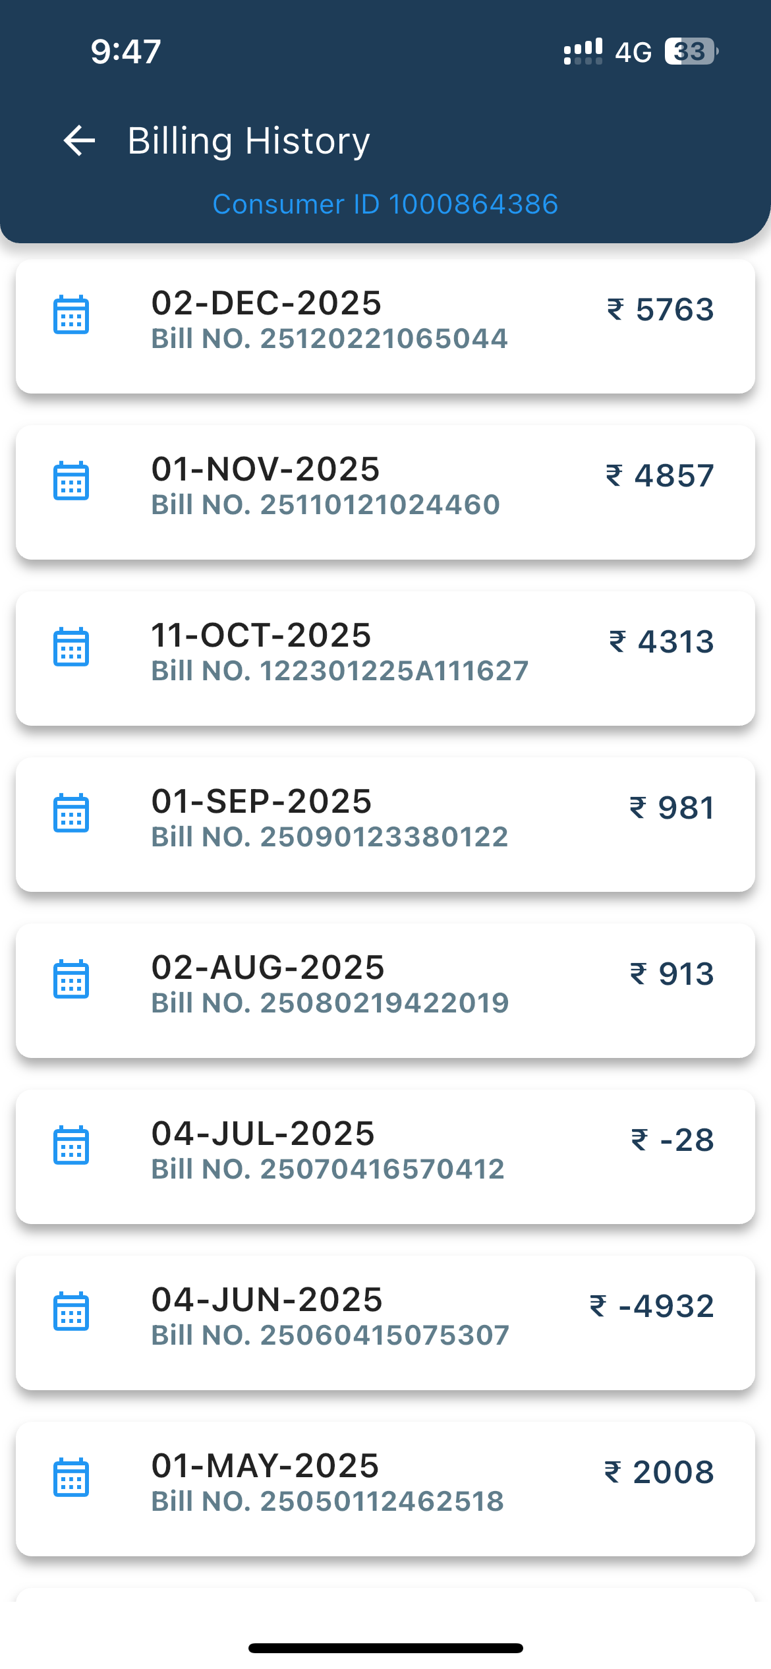Viewport: 771px width, 1669px height.
Task: Click calendar icon for 04-JUN-2025 bill
Action: 71,1312
